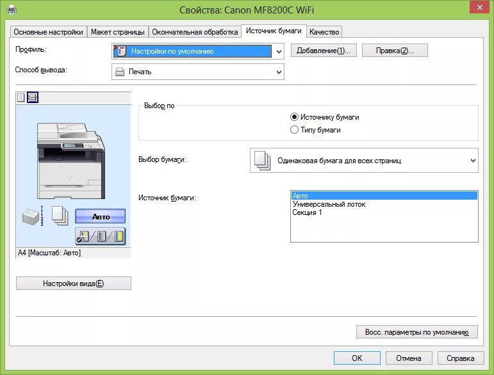Select the page preview view icon
The height and width of the screenshot is (375, 494).
pyautogui.click(x=21, y=97)
